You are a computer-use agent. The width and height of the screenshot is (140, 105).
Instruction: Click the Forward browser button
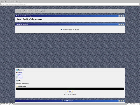7,2
